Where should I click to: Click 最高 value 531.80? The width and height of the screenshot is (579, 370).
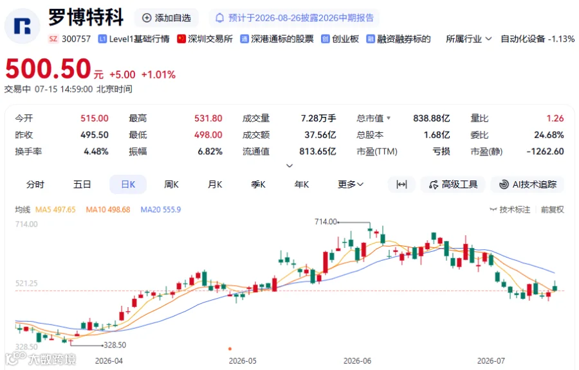click(208, 118)
